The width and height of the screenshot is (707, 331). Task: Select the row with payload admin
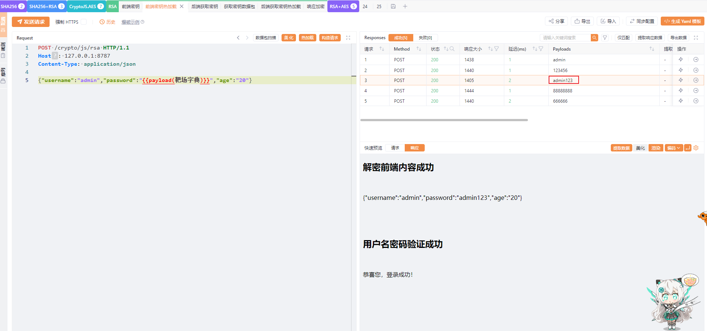(532, 59)
